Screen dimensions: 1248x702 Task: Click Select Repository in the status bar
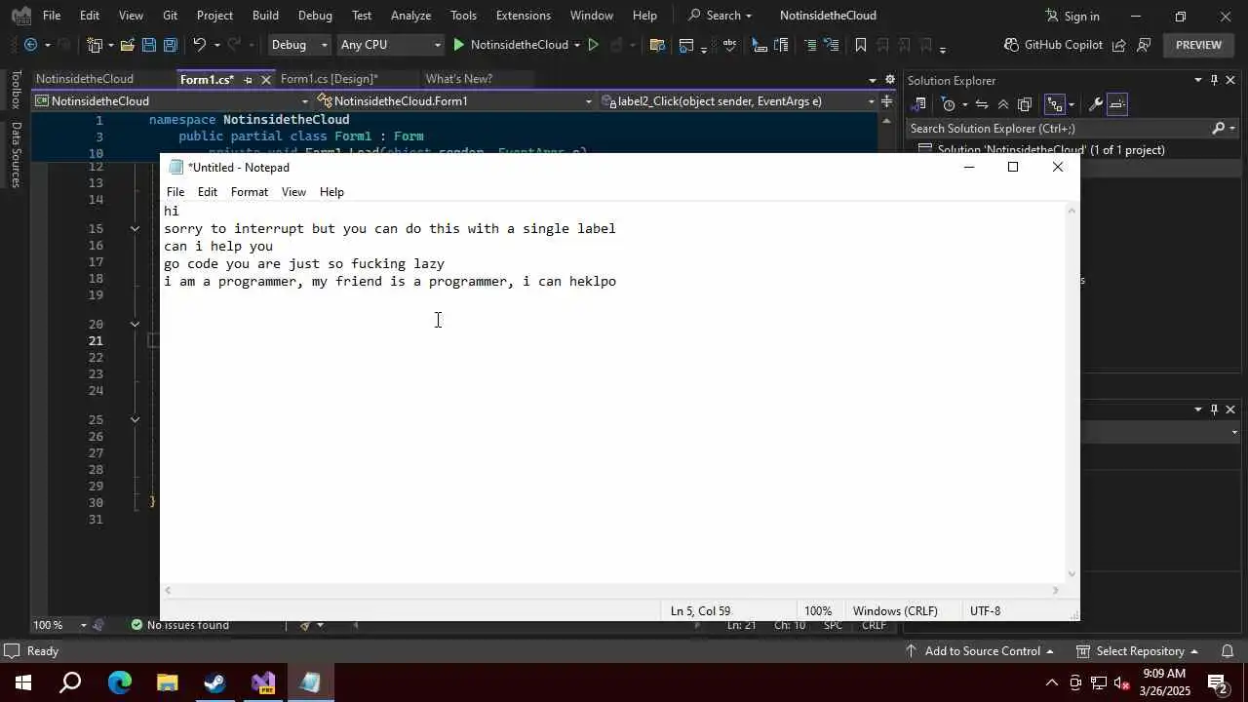(x=1137, y=651)
